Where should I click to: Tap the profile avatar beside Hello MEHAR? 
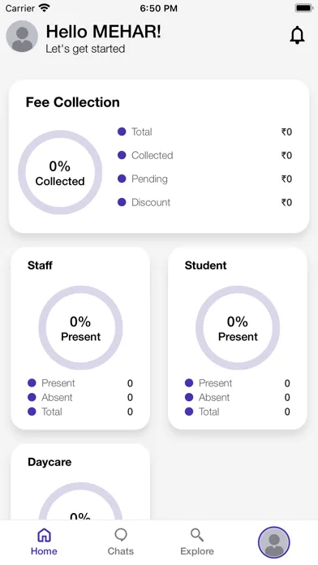click(x=22, y=36)
